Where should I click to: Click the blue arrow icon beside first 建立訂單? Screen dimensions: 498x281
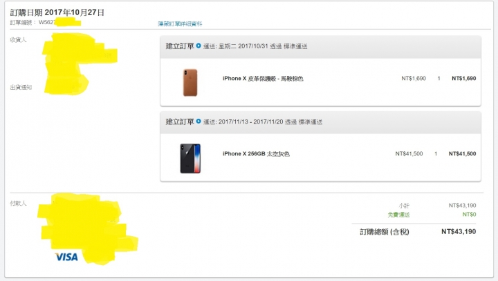[199, 46]
